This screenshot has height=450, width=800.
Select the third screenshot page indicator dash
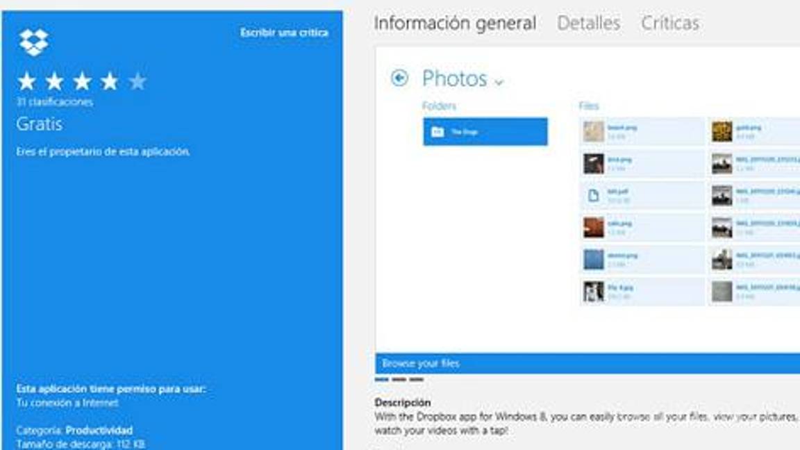pos(416,380)
